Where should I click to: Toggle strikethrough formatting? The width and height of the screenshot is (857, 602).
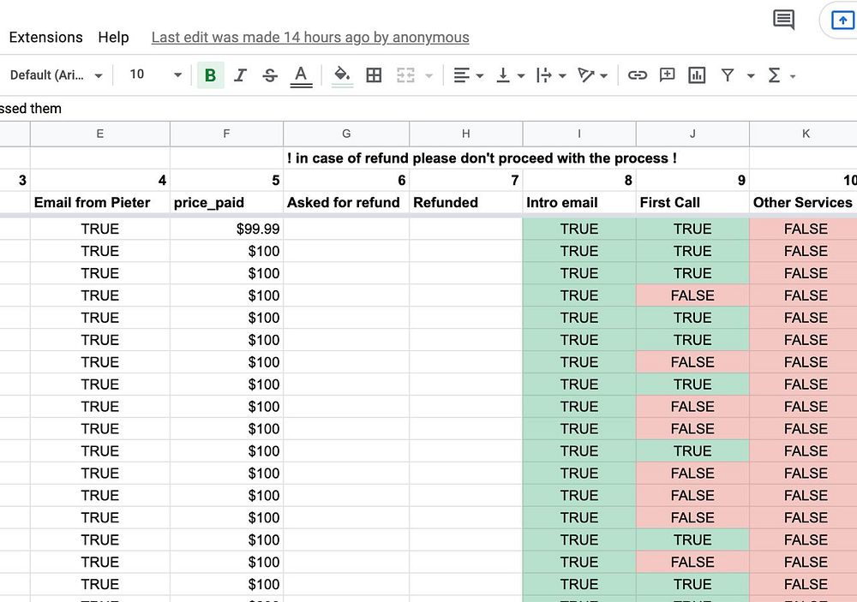[270, 75]
